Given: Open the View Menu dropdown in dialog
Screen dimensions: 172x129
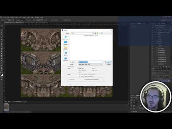Looking at the screenshot, I should pyautogui.click(x=102, y=33).
